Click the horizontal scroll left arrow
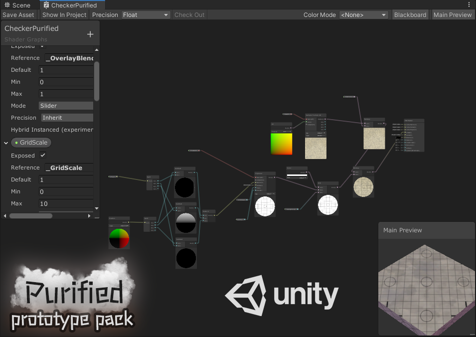This screenshot has width=476, height=337. pos(5,216)
